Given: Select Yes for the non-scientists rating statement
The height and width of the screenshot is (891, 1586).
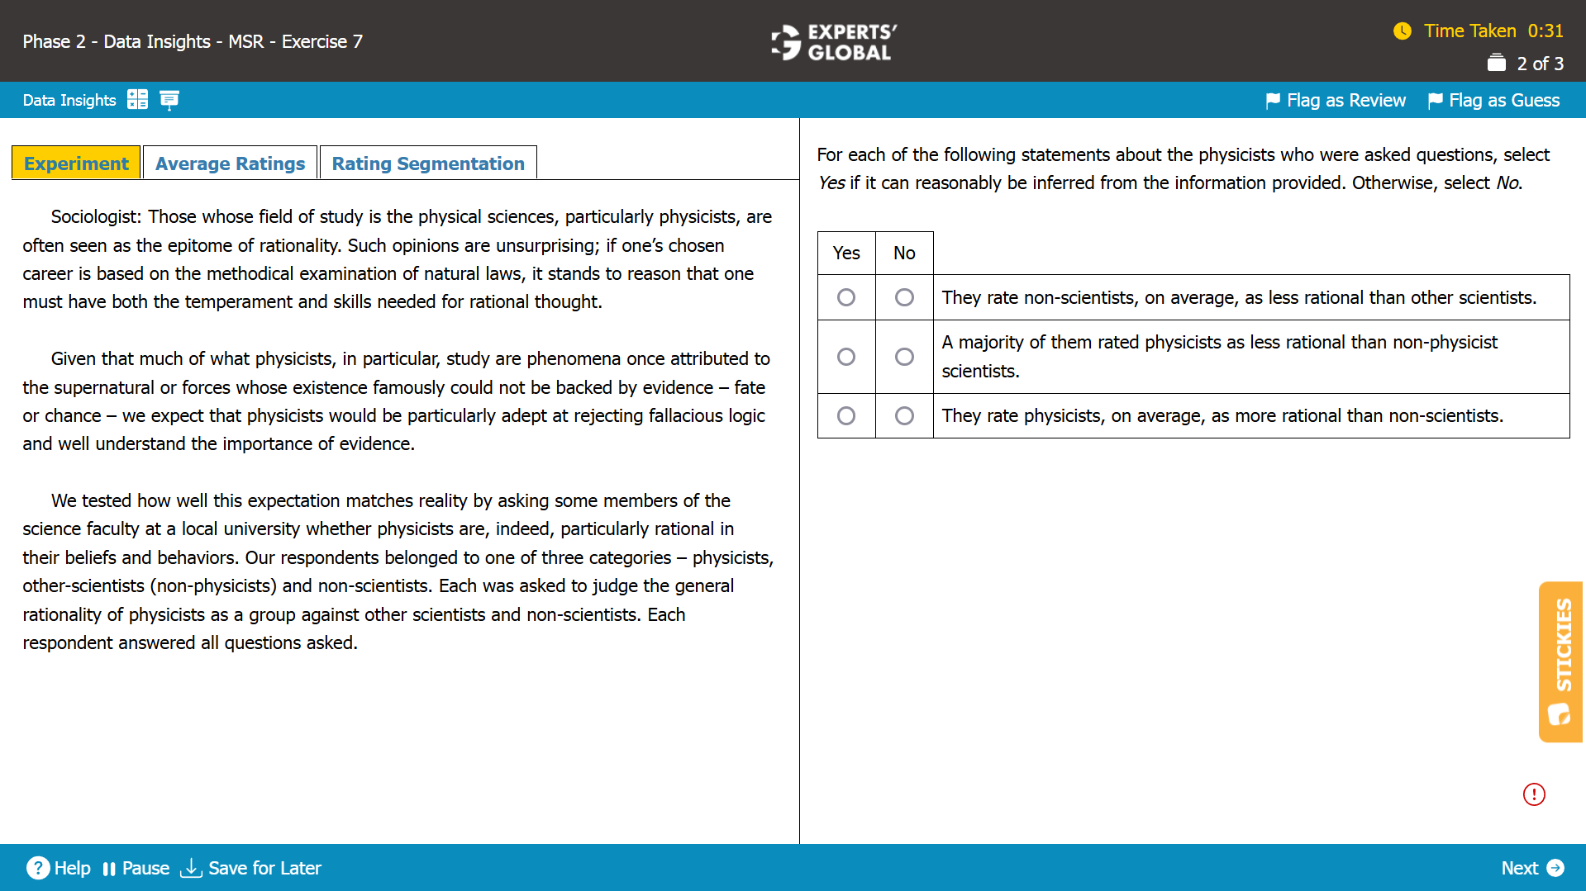Looking at the screenshot, I should [x=845, y=297].
